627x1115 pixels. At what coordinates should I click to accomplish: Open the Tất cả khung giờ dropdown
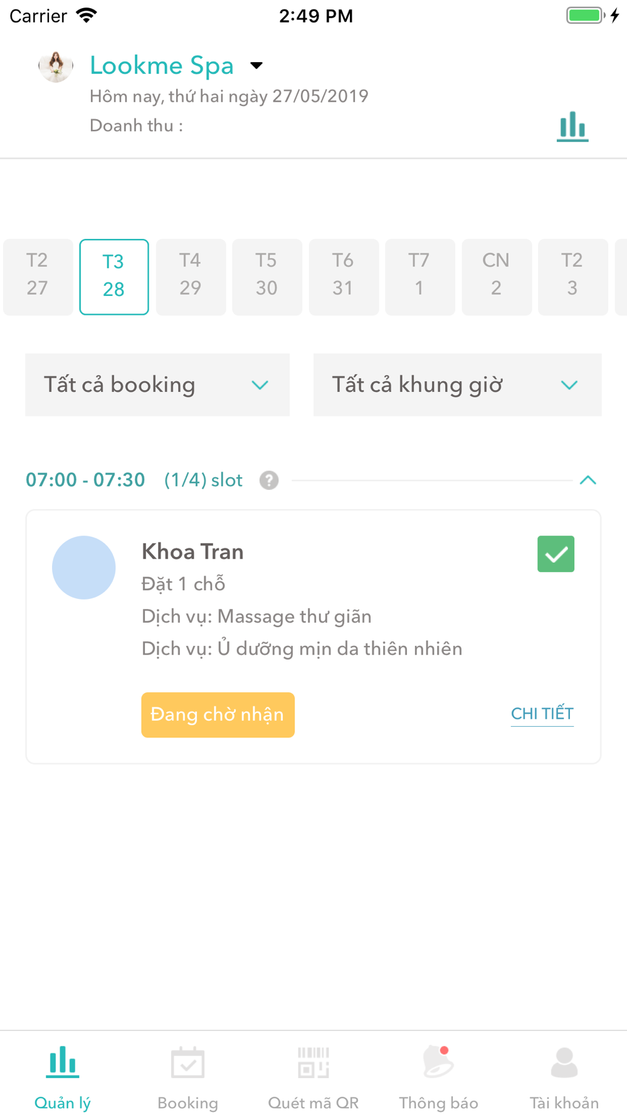click(x=458, y=384)
